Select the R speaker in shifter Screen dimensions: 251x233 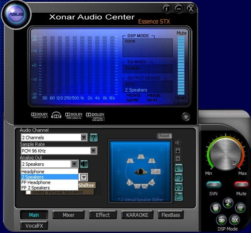pos(151,161)
